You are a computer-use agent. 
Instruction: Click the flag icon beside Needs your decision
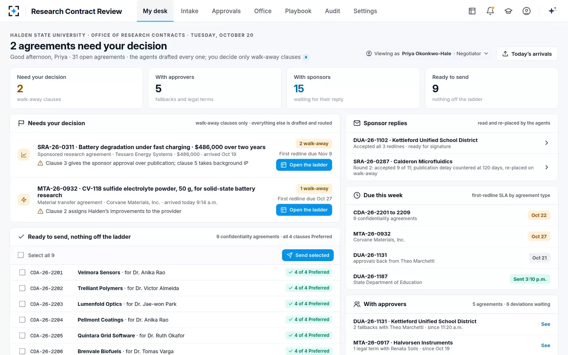click(21, 123)
